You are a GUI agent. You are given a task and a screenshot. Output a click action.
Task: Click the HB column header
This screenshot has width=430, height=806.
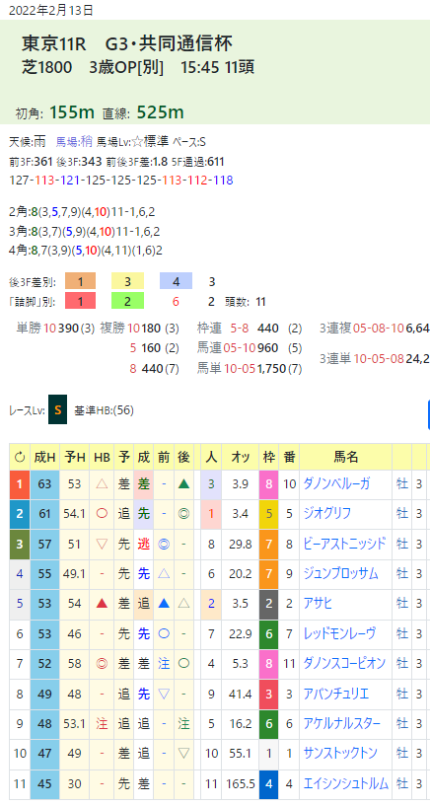pyautogui.click(x=102, y=457)
